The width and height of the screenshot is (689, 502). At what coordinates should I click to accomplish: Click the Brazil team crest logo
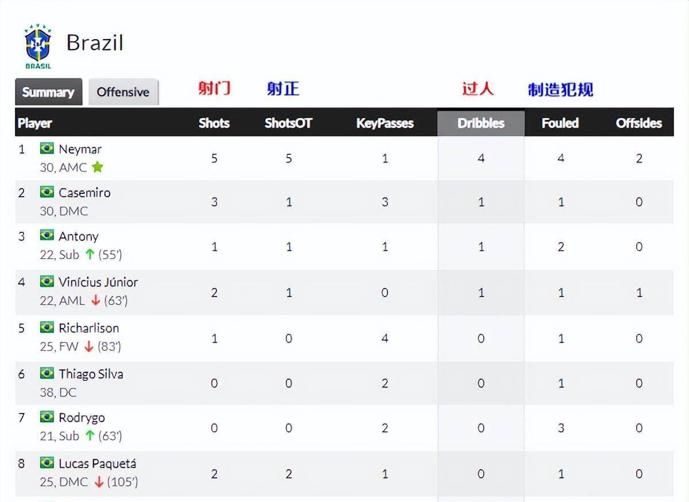pos(38,46)
